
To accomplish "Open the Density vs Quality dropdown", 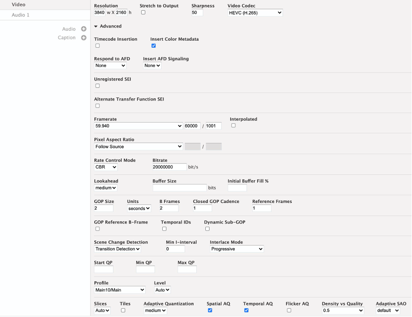I will pos(343,310).
